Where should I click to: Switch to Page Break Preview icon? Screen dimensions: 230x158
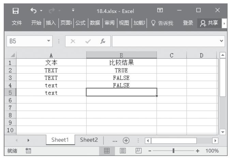(138, 151)
